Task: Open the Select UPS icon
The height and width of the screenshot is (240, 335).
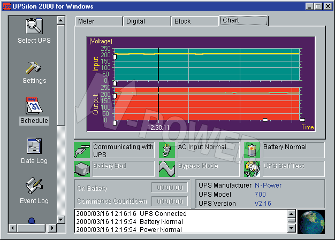Action: pyautogui.click(x=34, y=27)
